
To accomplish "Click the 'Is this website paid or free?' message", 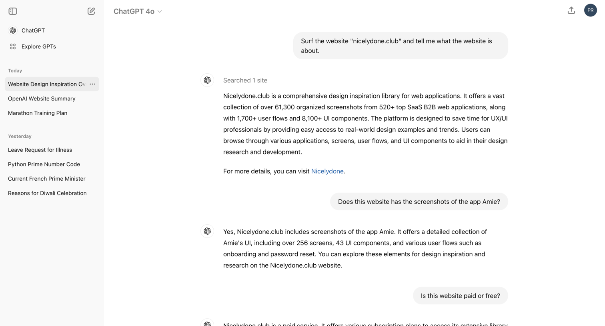I will tap(461, 296).
